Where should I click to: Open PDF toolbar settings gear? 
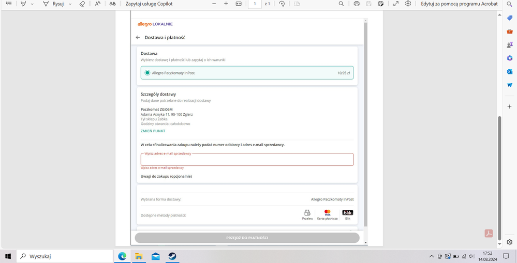408,4
